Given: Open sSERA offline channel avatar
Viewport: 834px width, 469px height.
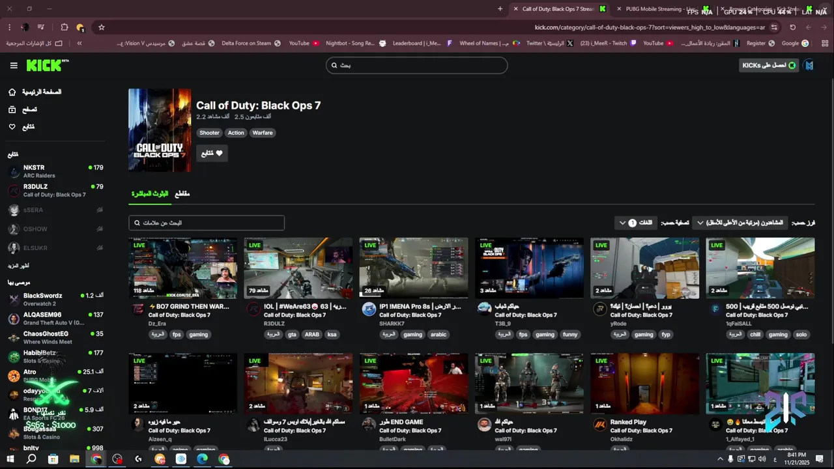Looking at the screenshot, I should [x=14, y=210].
